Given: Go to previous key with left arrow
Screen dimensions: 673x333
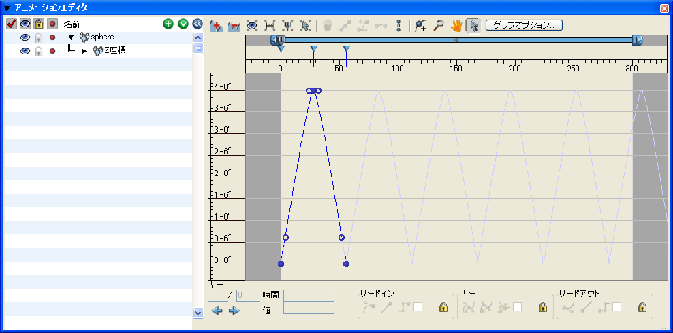Looking at the screenshot, I should (x=217, y=311).
